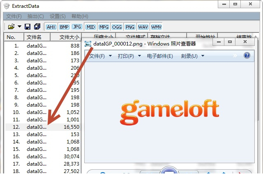Select row 18 with size 27,502
This screenshot has height=180, width=263.
43,171
